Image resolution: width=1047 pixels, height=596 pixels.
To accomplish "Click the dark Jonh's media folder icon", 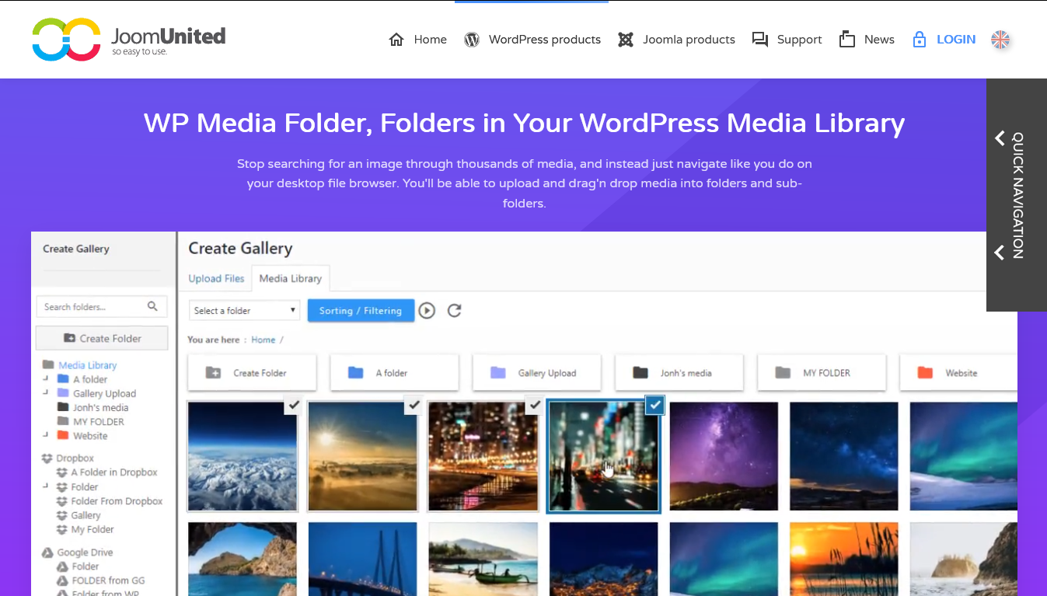I will [640, 373].
